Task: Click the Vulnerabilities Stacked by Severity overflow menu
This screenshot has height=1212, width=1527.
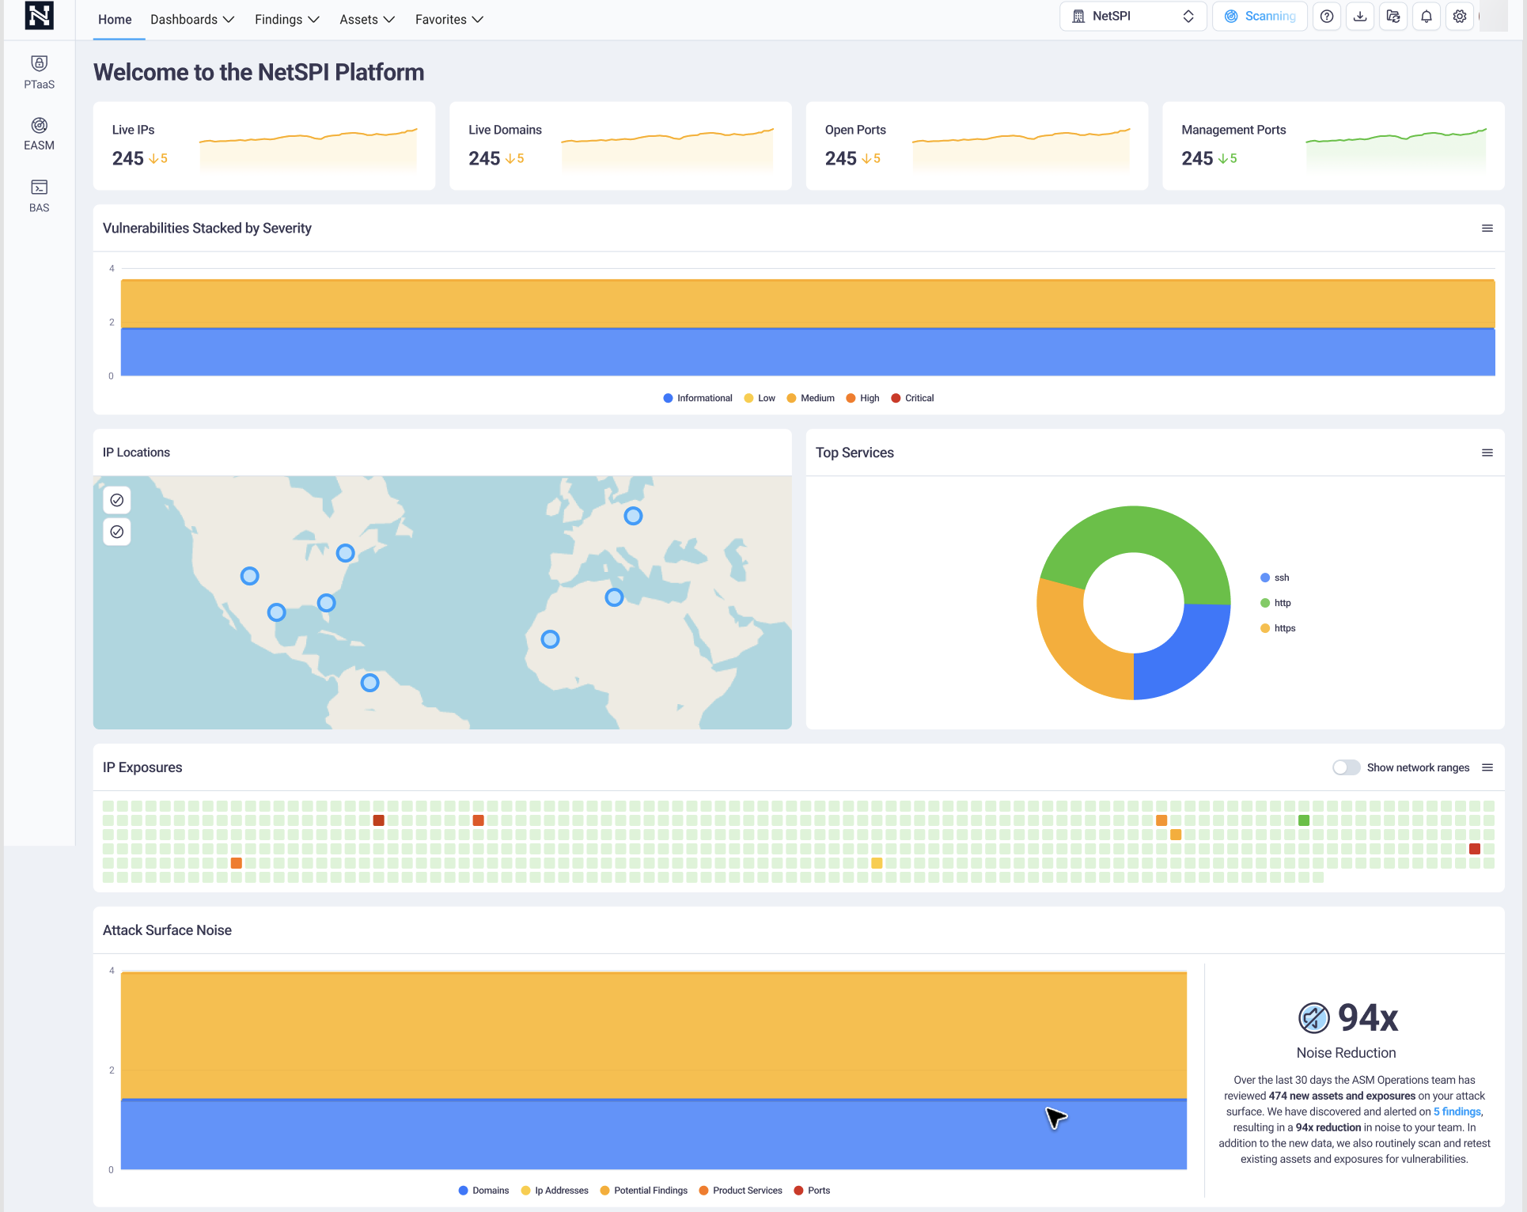Action: click(x=1487, y=228)
